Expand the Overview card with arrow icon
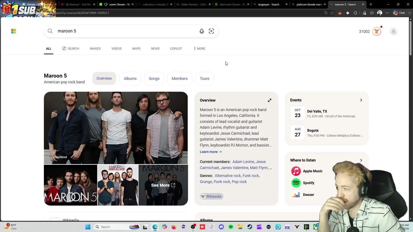The image size is (413, 232). point(269,100)
